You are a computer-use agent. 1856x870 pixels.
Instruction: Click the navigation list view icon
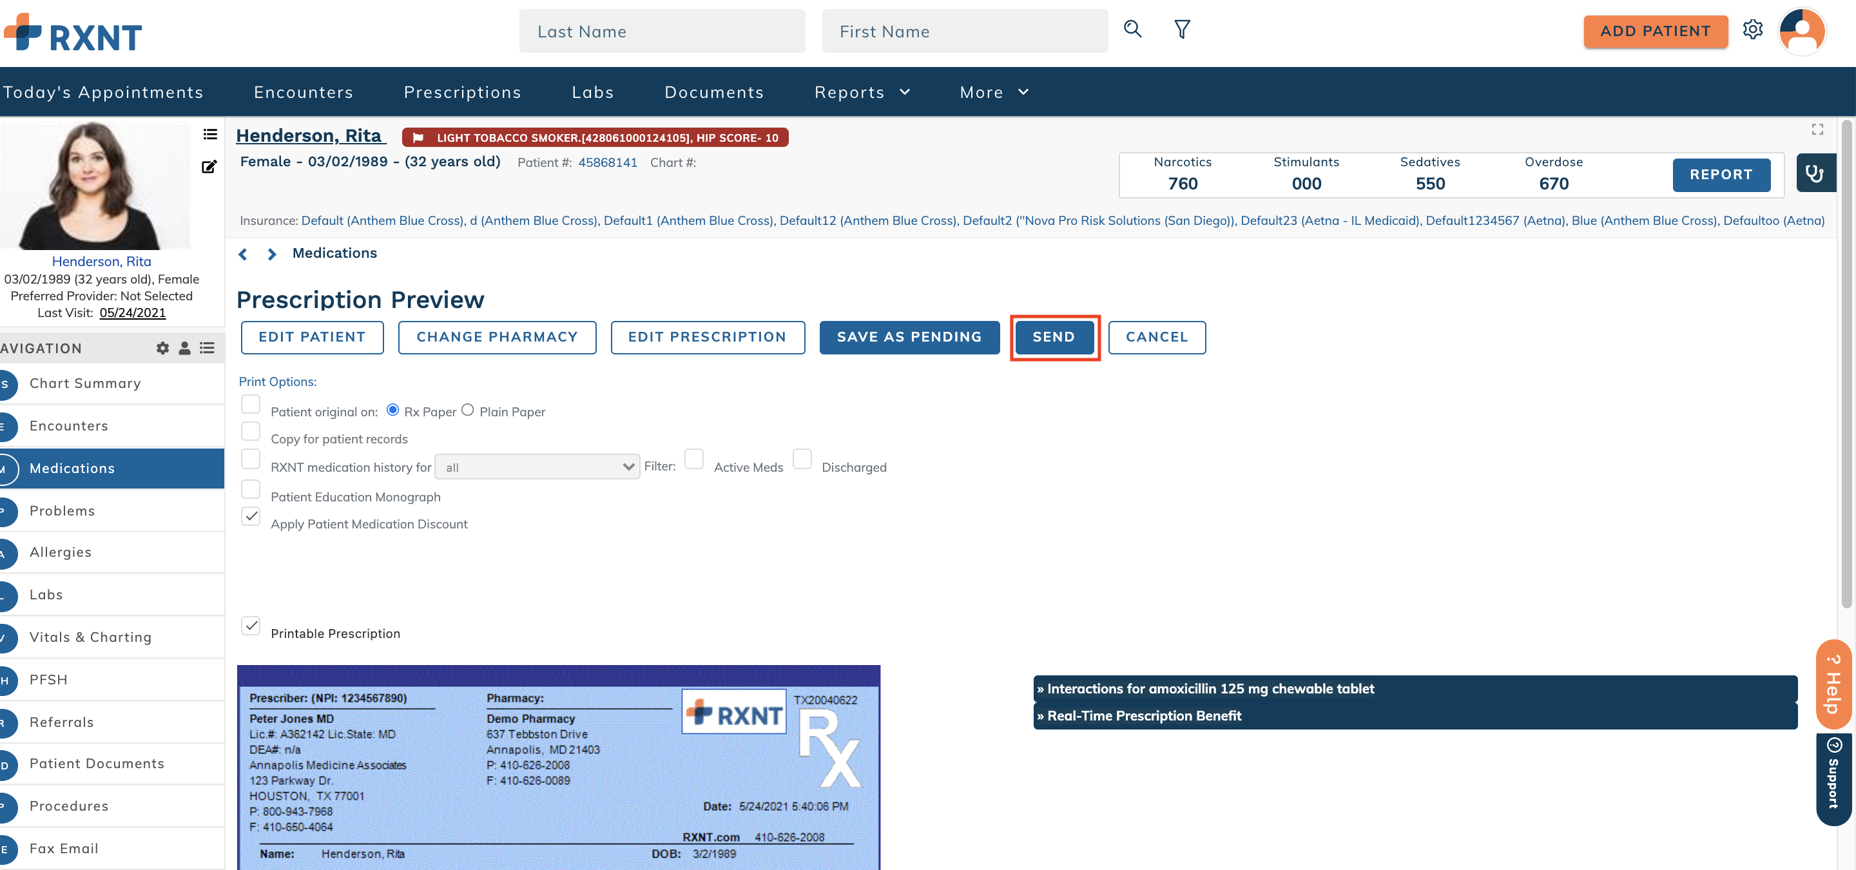(x=208, y=348)
